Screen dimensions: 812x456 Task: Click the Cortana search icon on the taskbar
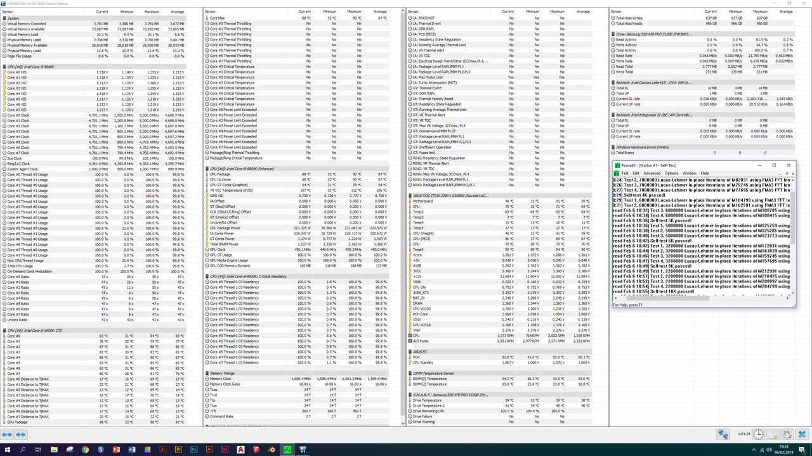pos(22,450)
